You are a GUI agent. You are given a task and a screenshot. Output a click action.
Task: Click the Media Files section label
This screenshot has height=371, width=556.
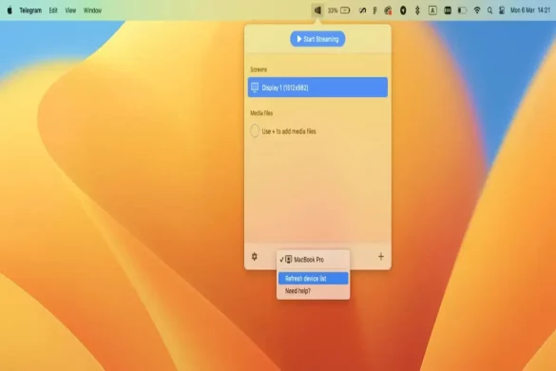tap(261, 113)
